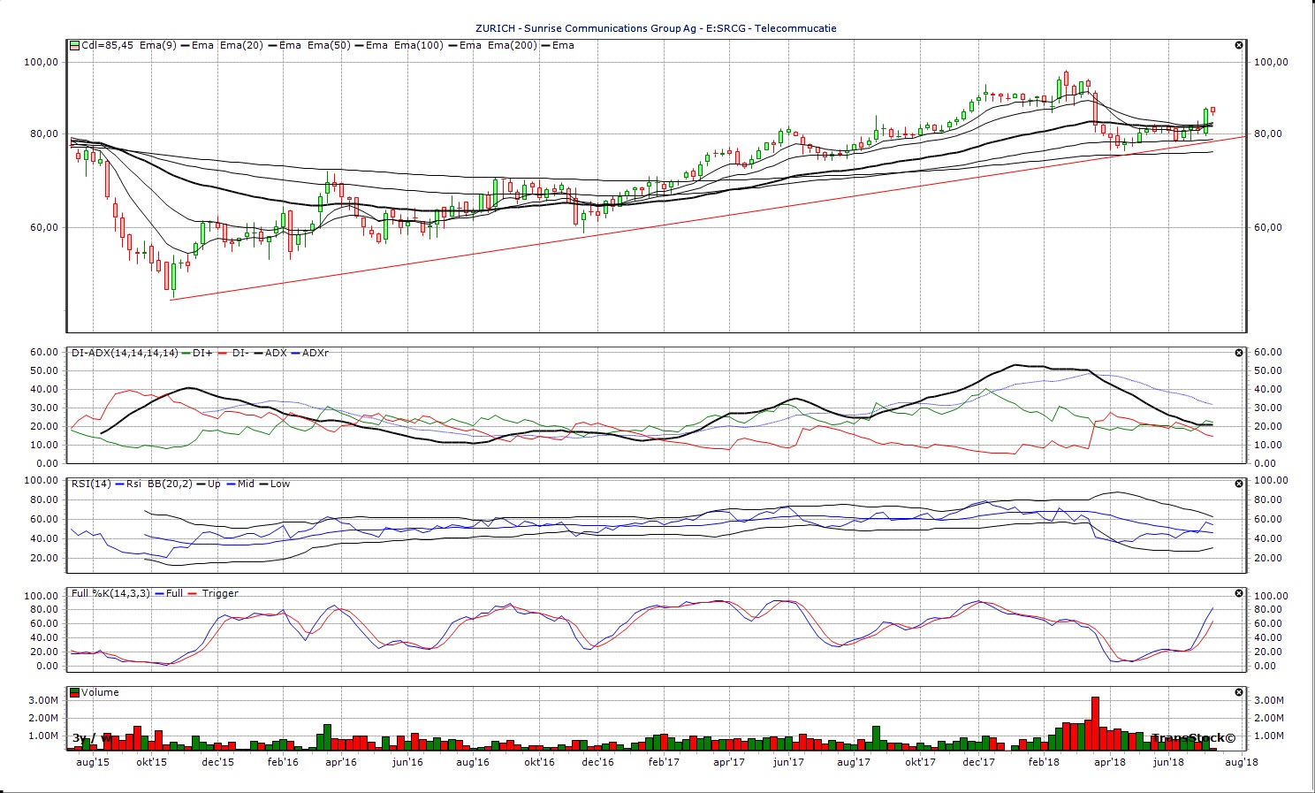Click the apr'16 date label
This screenshot has width=1315, height=793.
[341, 762]
